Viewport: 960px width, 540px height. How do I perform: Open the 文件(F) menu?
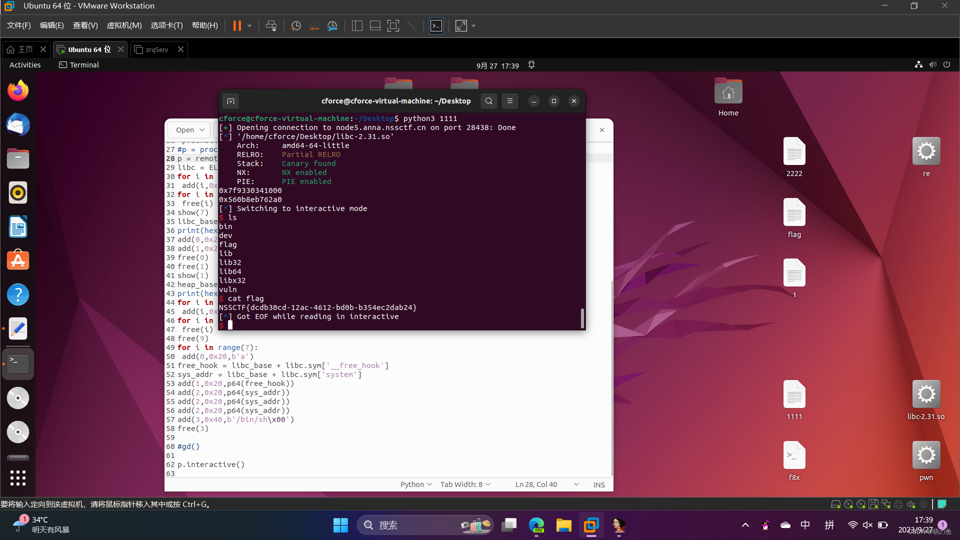coord(18,25)
